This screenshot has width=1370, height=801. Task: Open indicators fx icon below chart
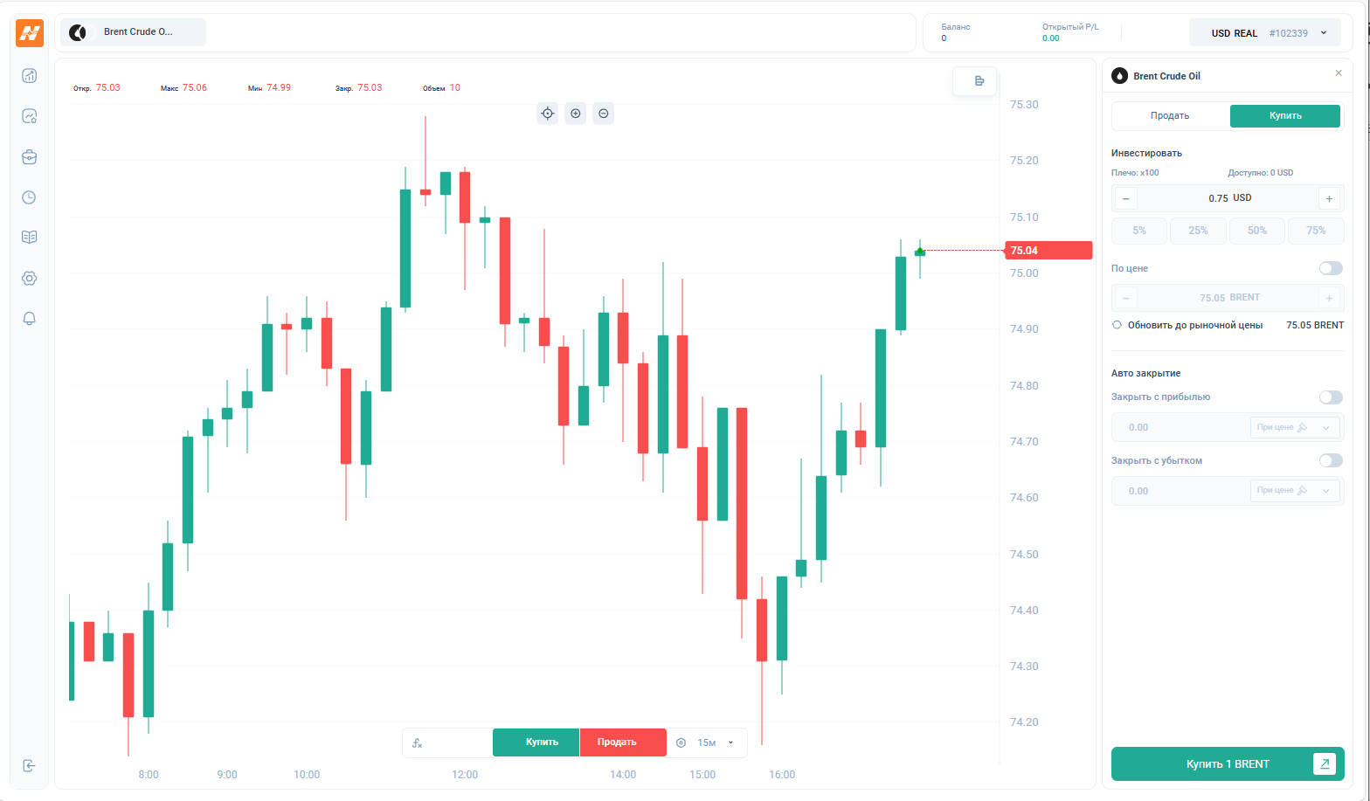click(x=418, y=742)
